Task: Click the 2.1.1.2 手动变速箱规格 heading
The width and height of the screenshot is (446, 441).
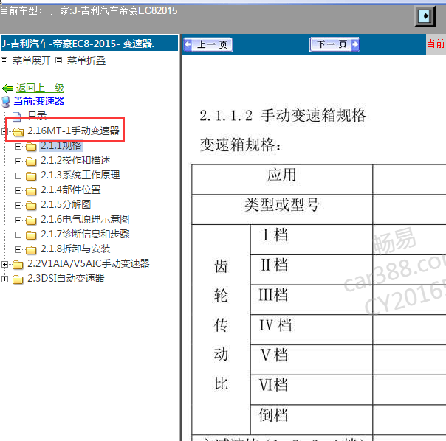Action: tap(283, 116)
